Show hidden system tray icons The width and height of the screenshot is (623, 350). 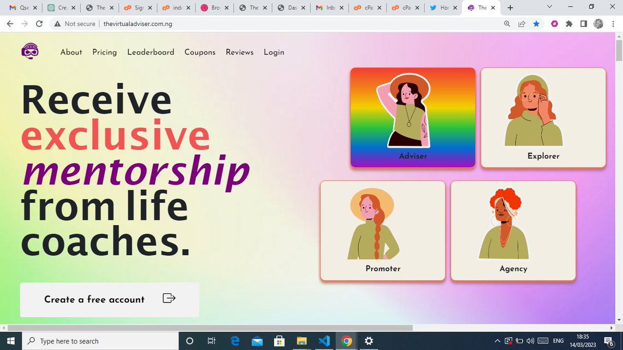(x=498, y=341)
